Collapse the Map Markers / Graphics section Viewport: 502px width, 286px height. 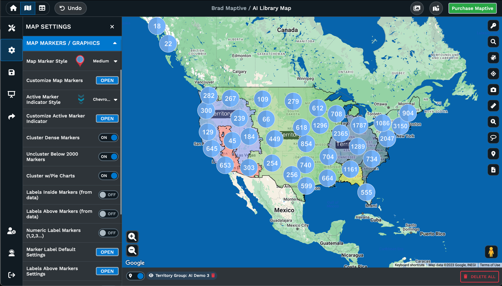[x=115, y=43]
